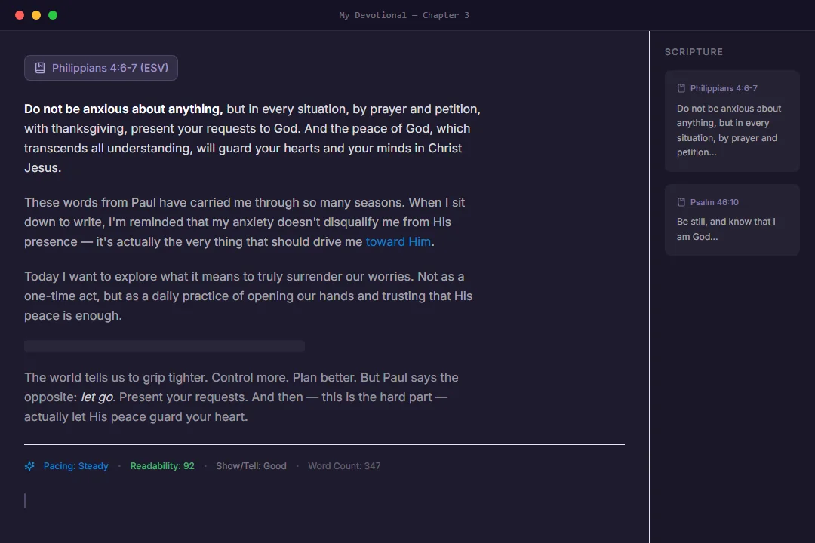
Task: Click the 'Word Count: 347' status entry
Action: click(344, 466)
